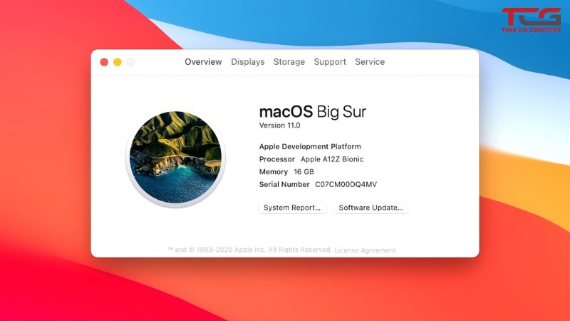This screenshot has width=570, height=321.
Task: Click the 16 GB memory value
Action: (304, 172)
